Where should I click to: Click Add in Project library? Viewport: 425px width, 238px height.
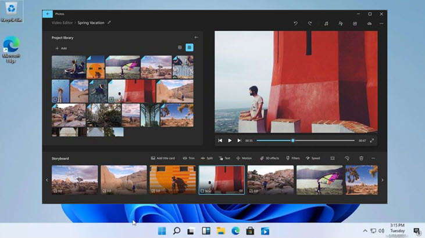pos(60,48)
